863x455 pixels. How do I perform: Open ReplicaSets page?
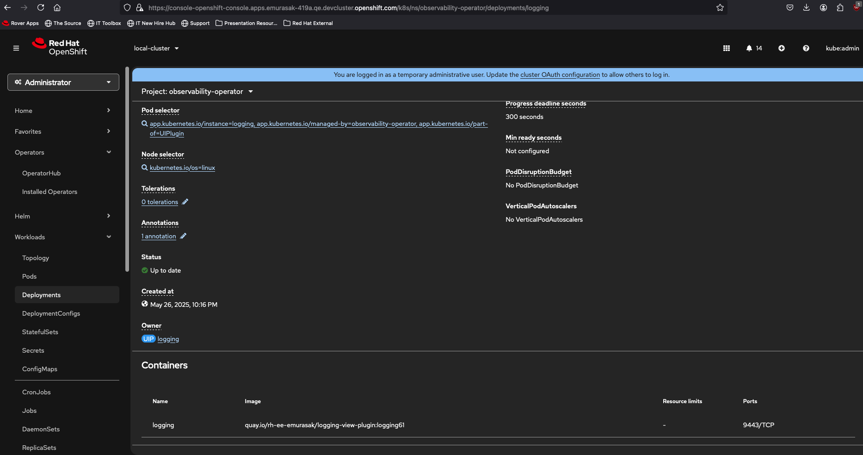tap(39, 448)
